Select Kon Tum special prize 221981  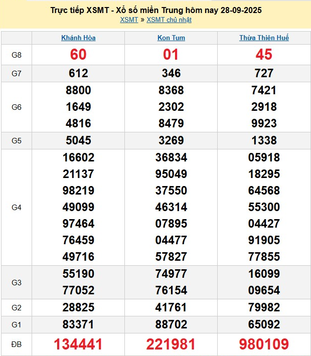(171, 344)
